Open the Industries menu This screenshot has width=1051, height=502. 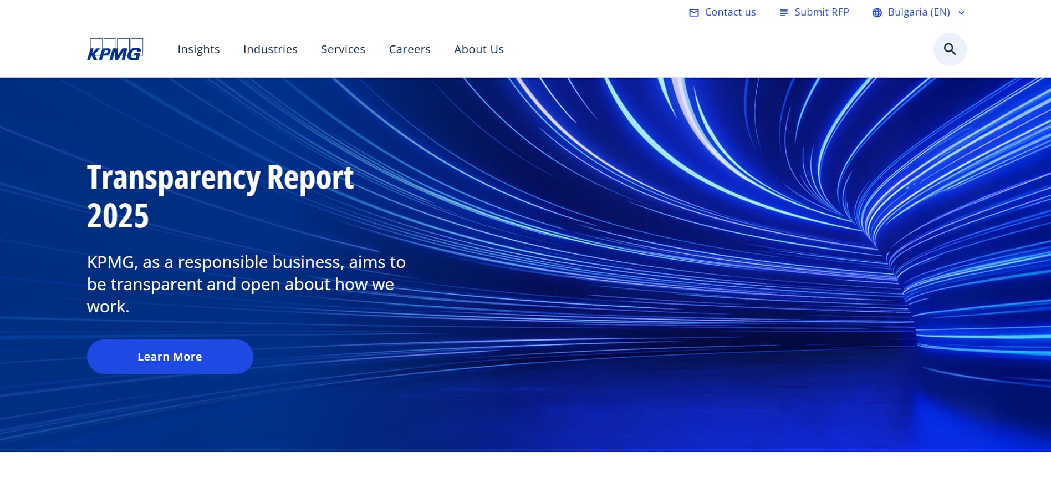pyautogui.click(x=271, y=49)
